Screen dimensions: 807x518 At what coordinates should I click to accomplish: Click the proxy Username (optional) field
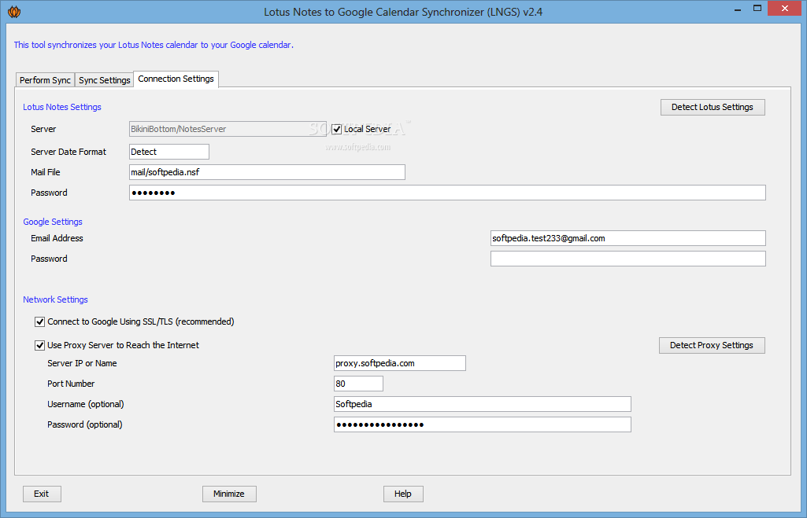(483, 404)
